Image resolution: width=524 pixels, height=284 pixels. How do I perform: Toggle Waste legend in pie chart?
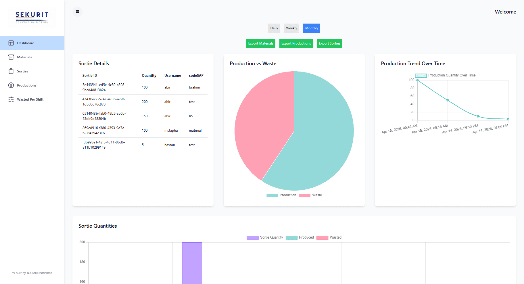311,195
